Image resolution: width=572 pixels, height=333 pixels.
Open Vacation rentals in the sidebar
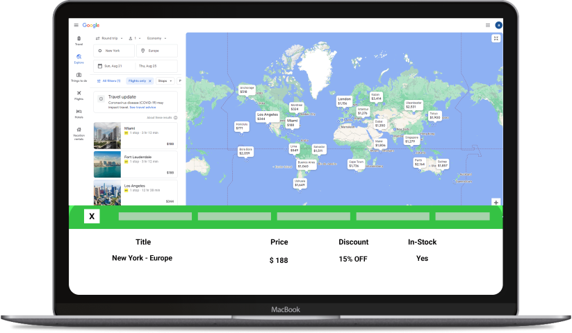pos(79,133)
